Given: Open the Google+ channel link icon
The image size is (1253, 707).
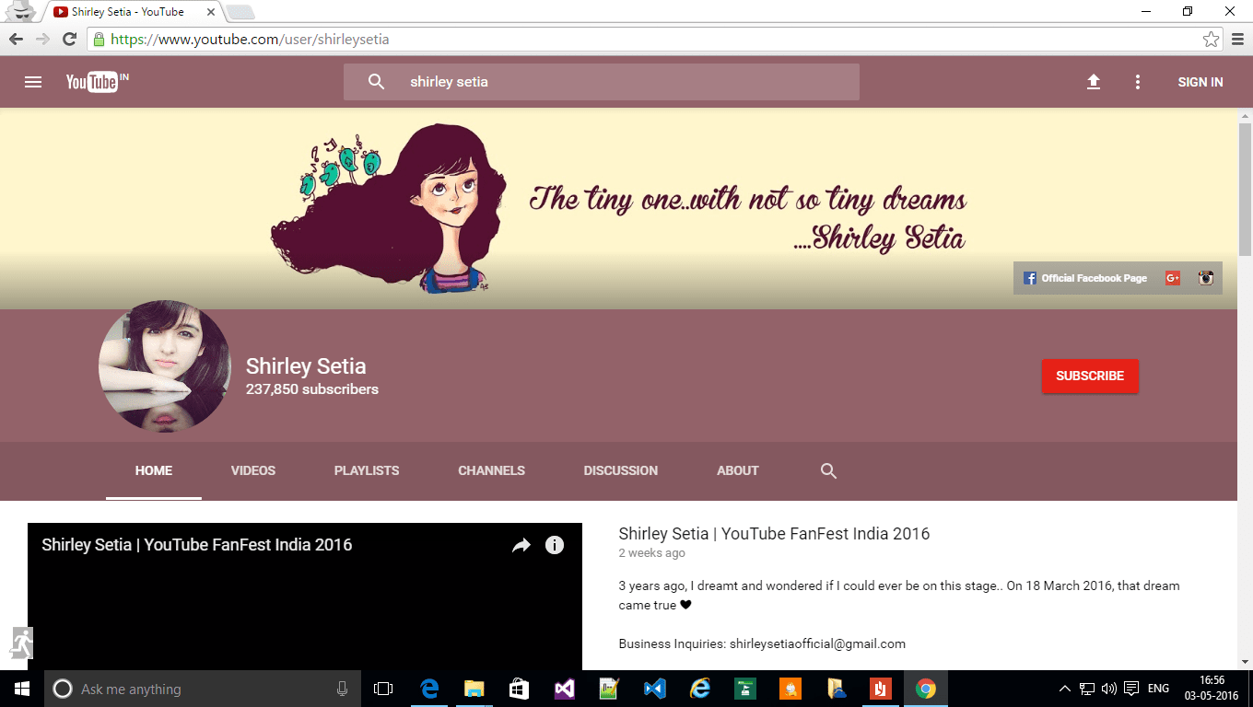Looking at the screenshot, I should [x=1173, y=278].
